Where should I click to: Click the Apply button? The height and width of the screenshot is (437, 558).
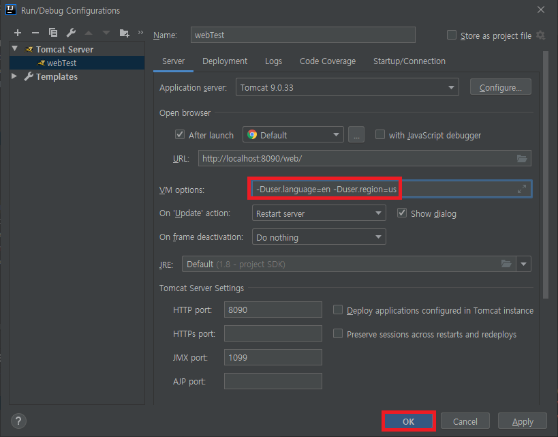click(523, 421)
